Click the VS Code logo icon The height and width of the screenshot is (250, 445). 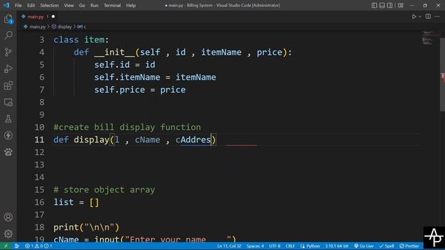pyautogui.click(x=6, y=6)
